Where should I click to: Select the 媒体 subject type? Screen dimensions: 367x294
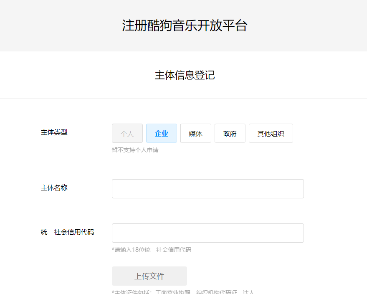(x=196, y=133)
